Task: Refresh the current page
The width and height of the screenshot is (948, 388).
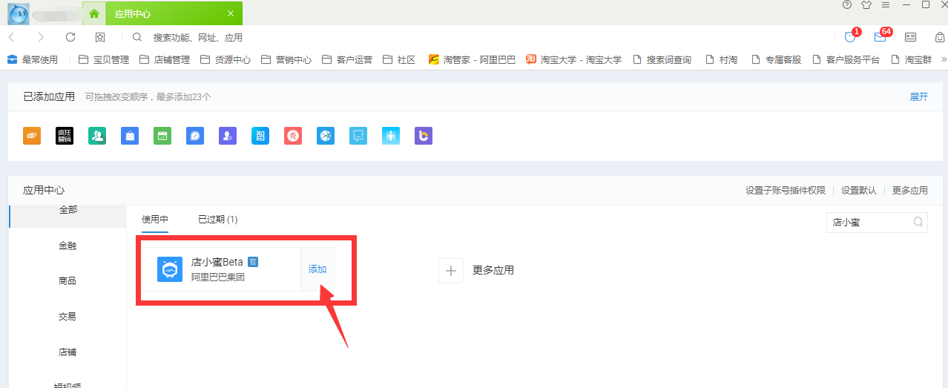Action: click(x=70, y=37)
